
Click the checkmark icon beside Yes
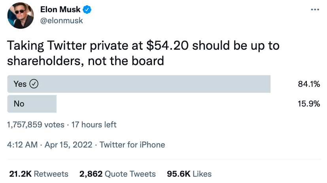34,84
